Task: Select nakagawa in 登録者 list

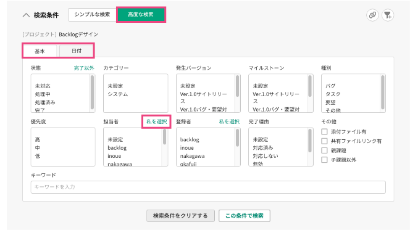Action: click(192, 156)
